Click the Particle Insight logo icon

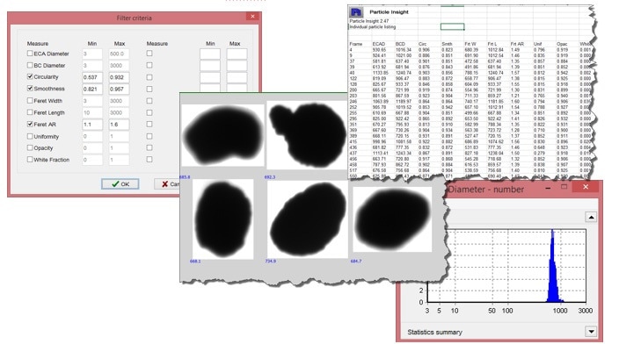coord(356,11)
